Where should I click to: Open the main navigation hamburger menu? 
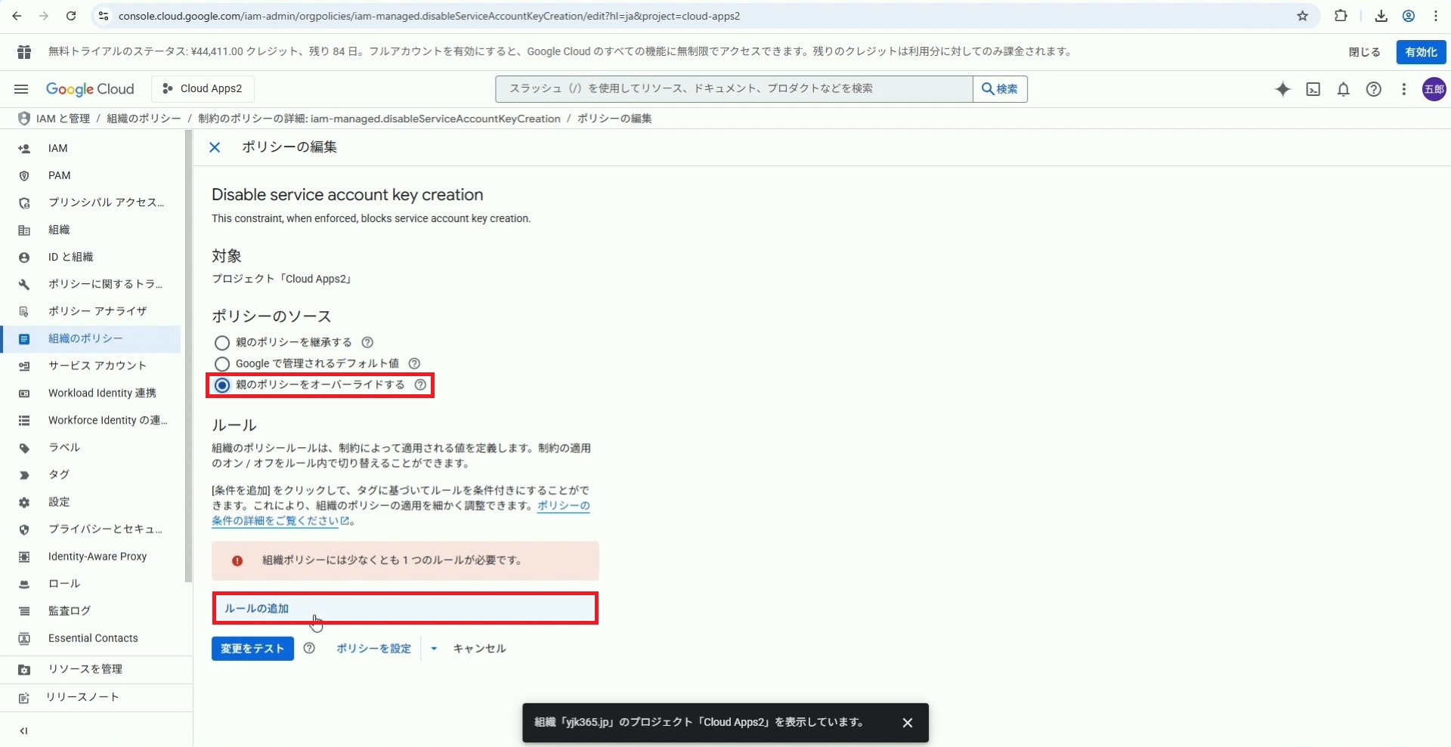21,89
